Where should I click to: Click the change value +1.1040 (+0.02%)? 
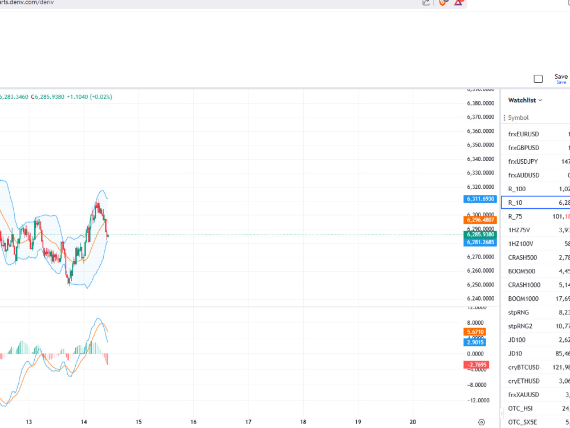[89, 97]
